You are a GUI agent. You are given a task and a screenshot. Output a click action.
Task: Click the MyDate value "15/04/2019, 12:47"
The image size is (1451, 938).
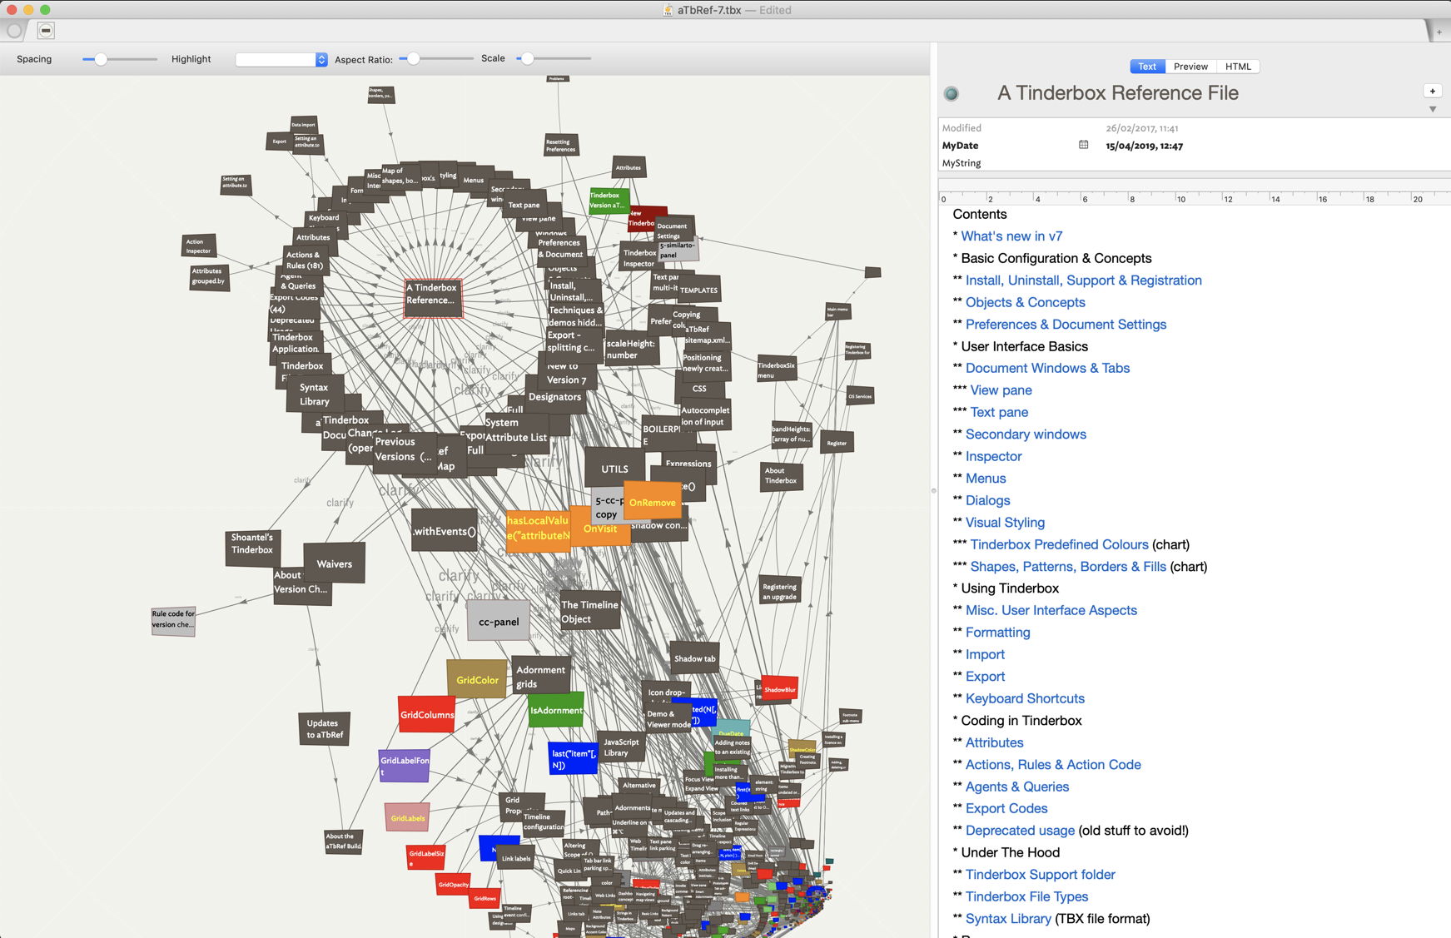click(x=1144, y=146)
